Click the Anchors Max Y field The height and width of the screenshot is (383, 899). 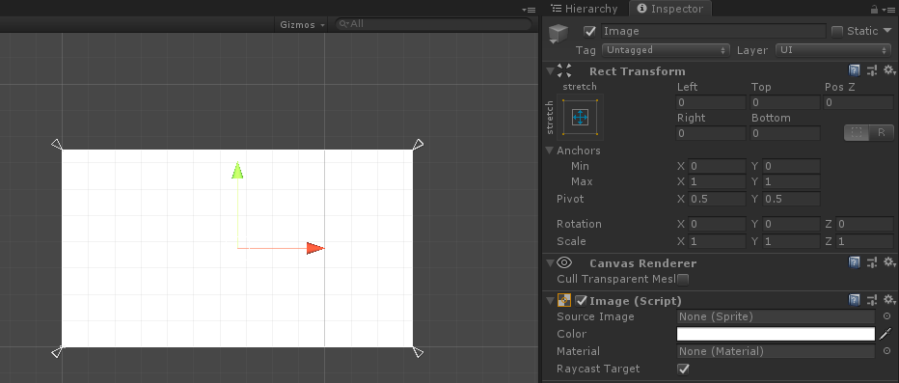(791, 181)
